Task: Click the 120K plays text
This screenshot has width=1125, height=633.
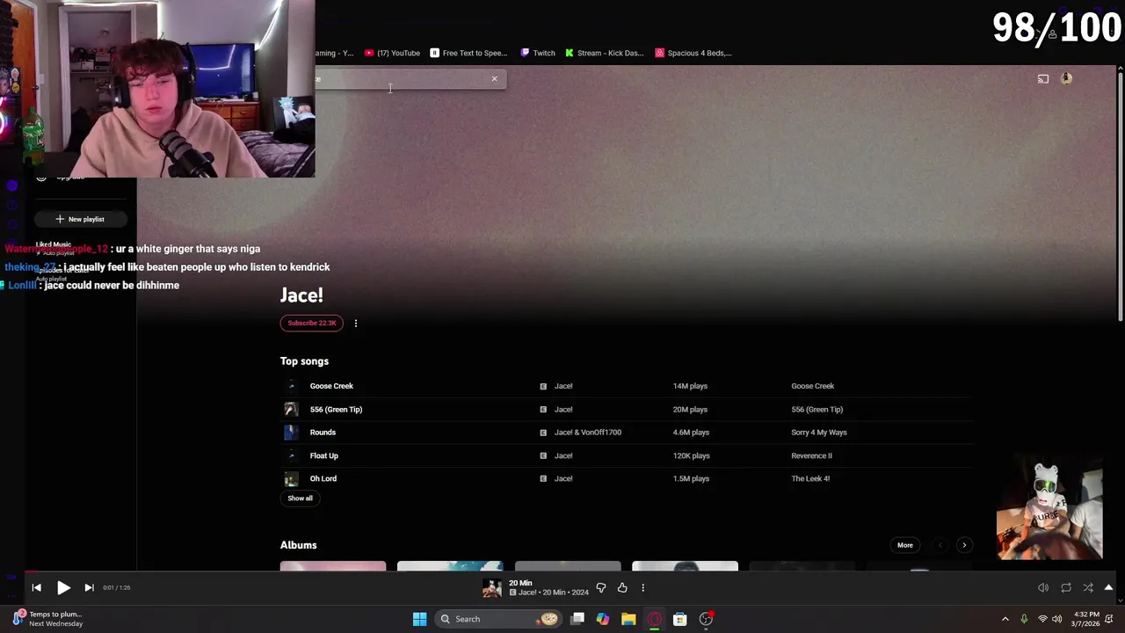Action: point(690,456)
